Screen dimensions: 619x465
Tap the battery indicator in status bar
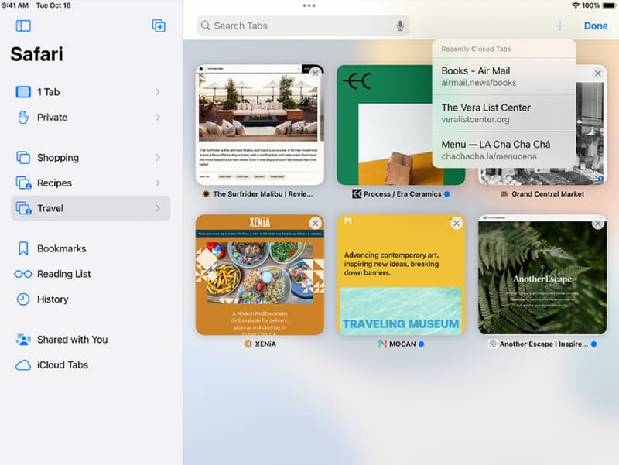tap(609, 5)
